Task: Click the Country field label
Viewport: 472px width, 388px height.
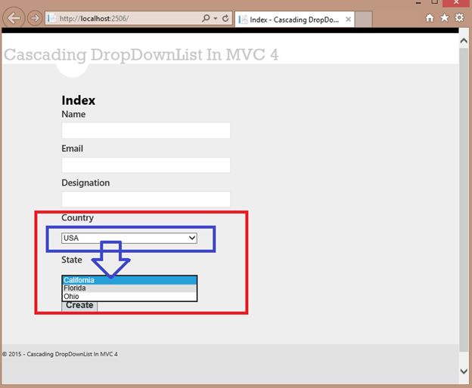Action: click(77, 217)
